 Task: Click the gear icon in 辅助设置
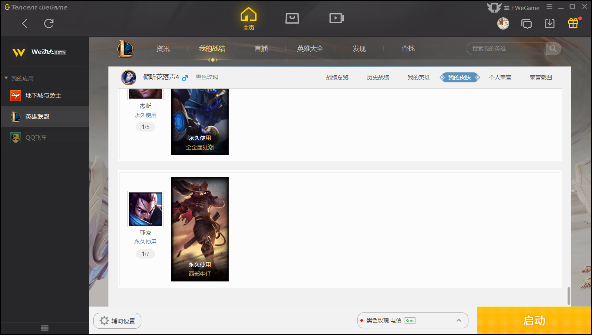click(104, 321)
